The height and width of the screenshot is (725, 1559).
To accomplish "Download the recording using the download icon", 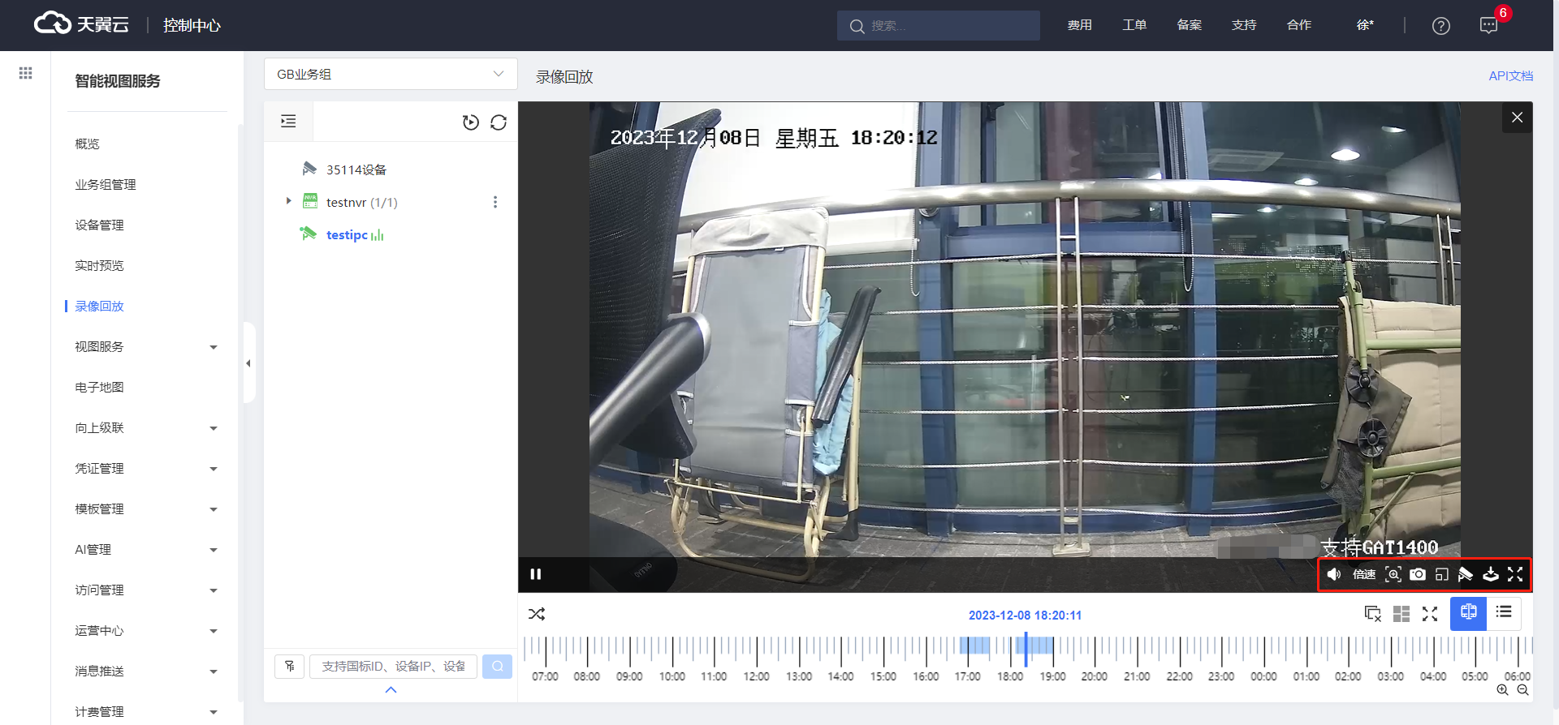I will point(1491,574).
